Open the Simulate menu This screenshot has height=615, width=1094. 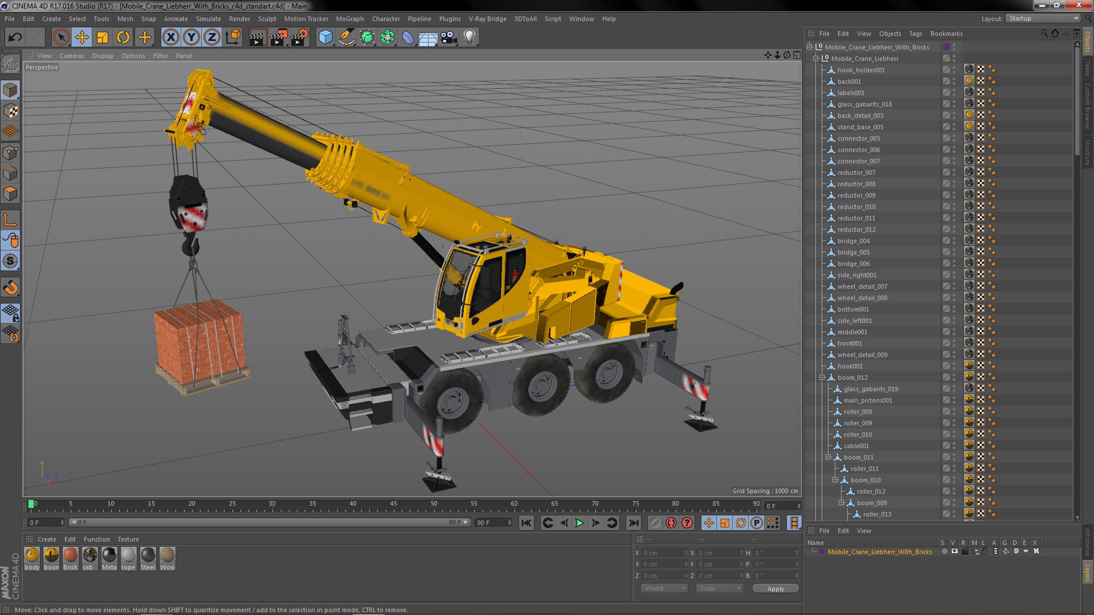(209, 19)
